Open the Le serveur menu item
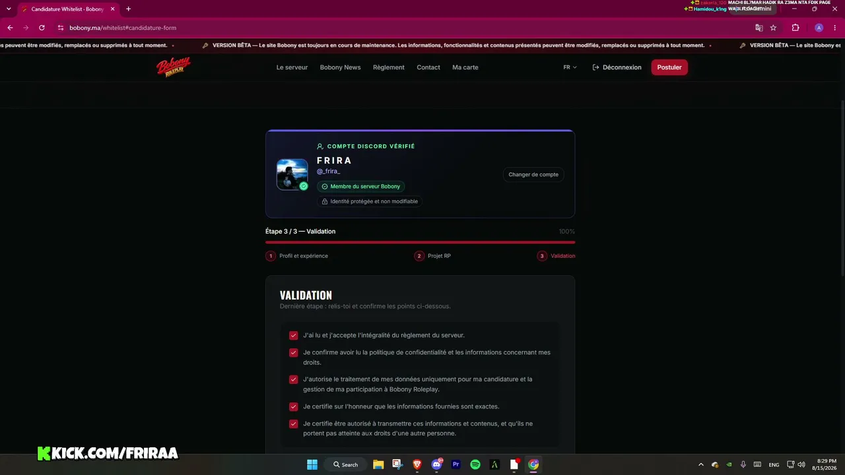The image size is (845, 475). pos(292,67)
